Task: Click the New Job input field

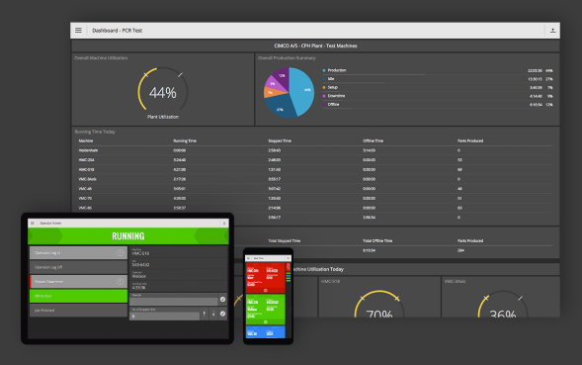Action: (174, 301)
